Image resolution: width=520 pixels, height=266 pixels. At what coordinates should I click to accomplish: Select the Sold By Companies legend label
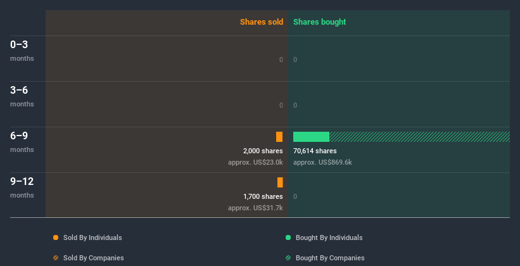point(94,258)
